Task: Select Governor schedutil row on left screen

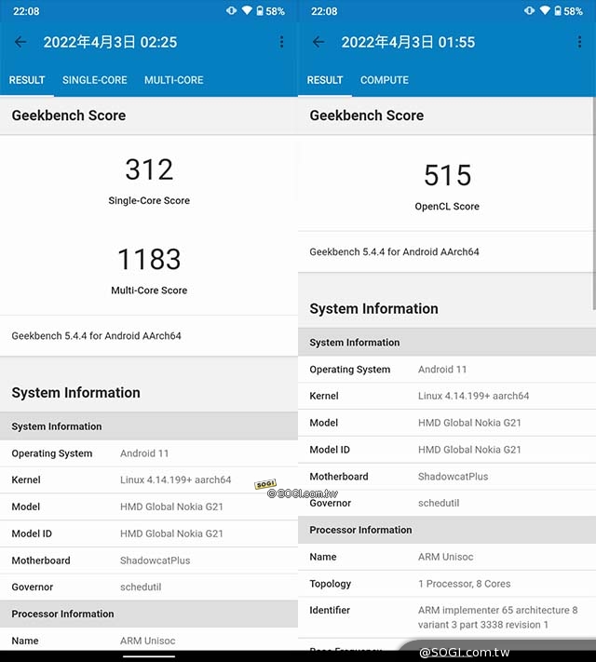Action: 149,587
